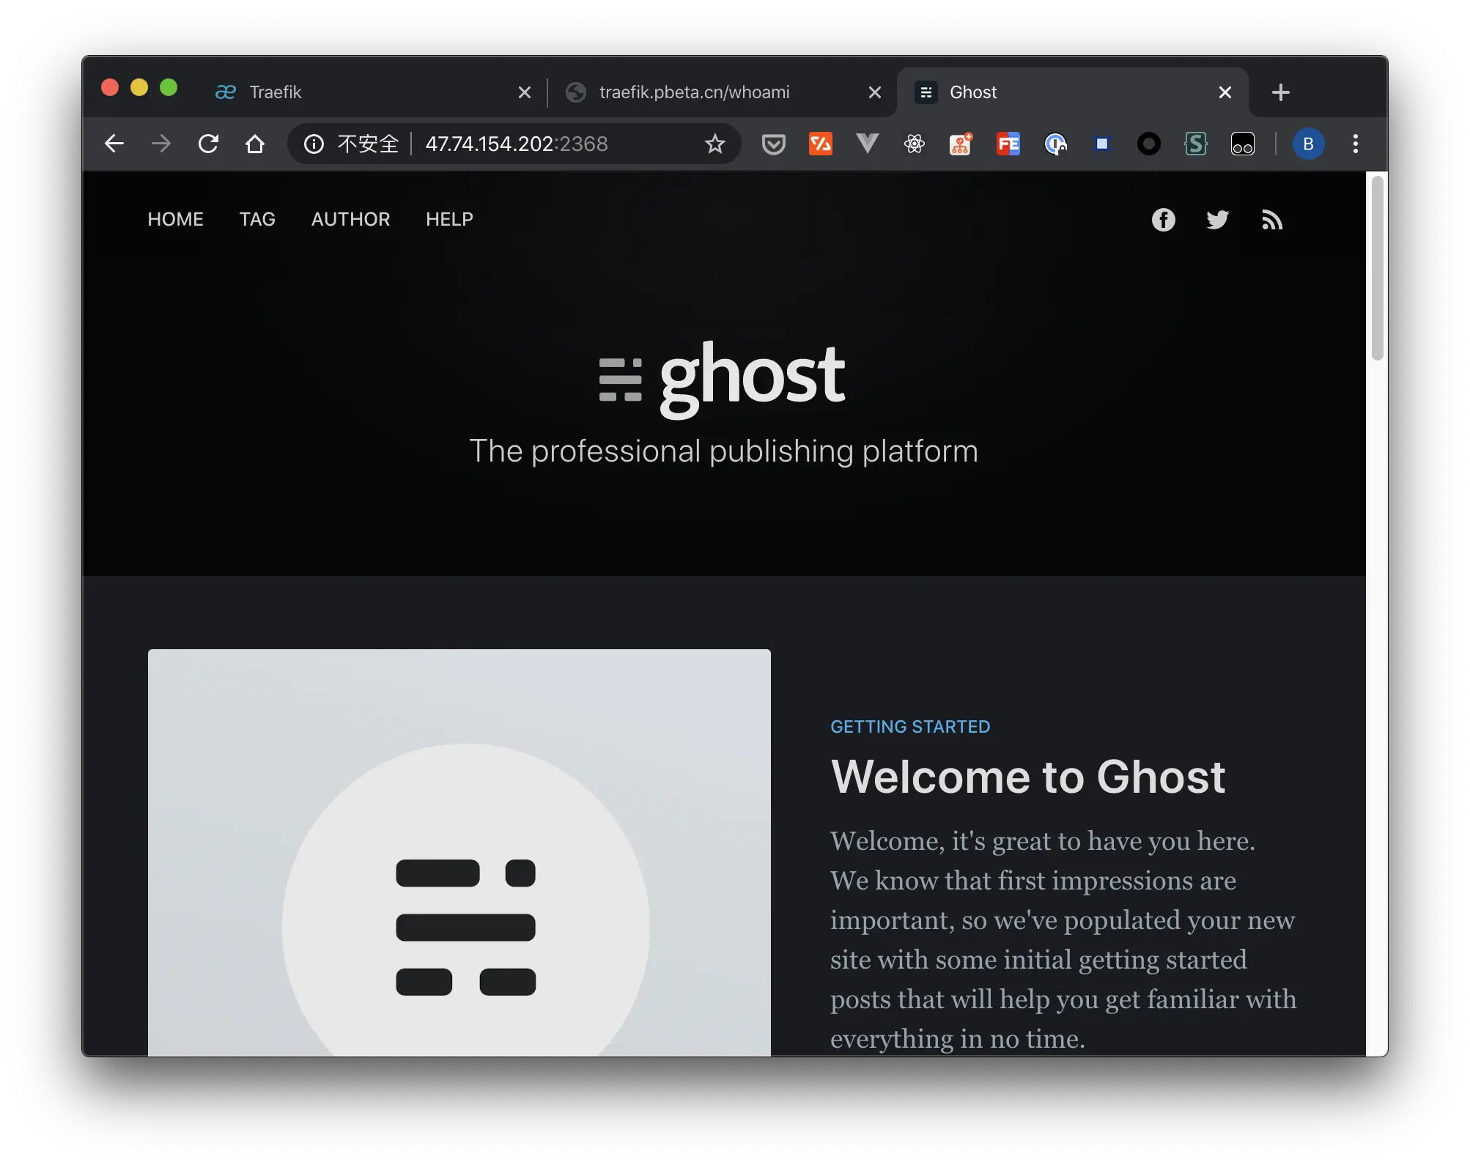
Task: Click the home button in the toolbar
Action: point(255,144)
